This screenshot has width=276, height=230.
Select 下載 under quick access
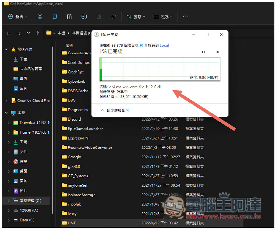[x=20, y=59]
